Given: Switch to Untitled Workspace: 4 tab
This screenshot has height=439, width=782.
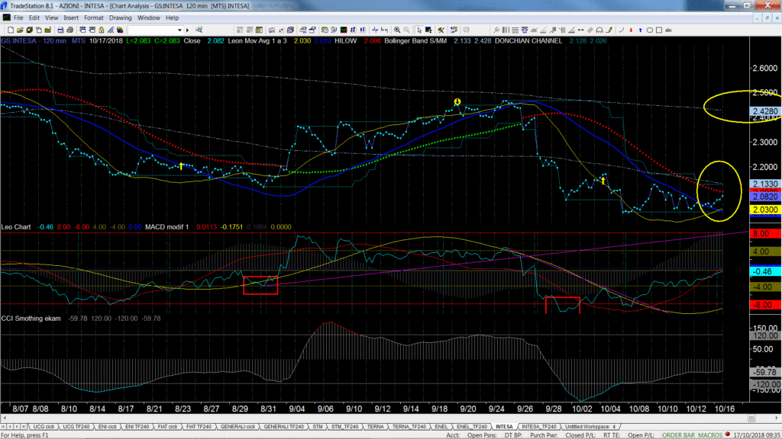Looking at the screenshot, I should coord(590,427).
